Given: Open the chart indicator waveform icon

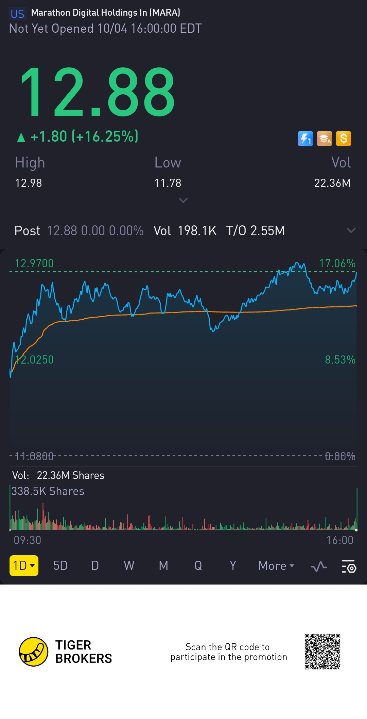Looking at the screenshot, I should coord(319,566).
